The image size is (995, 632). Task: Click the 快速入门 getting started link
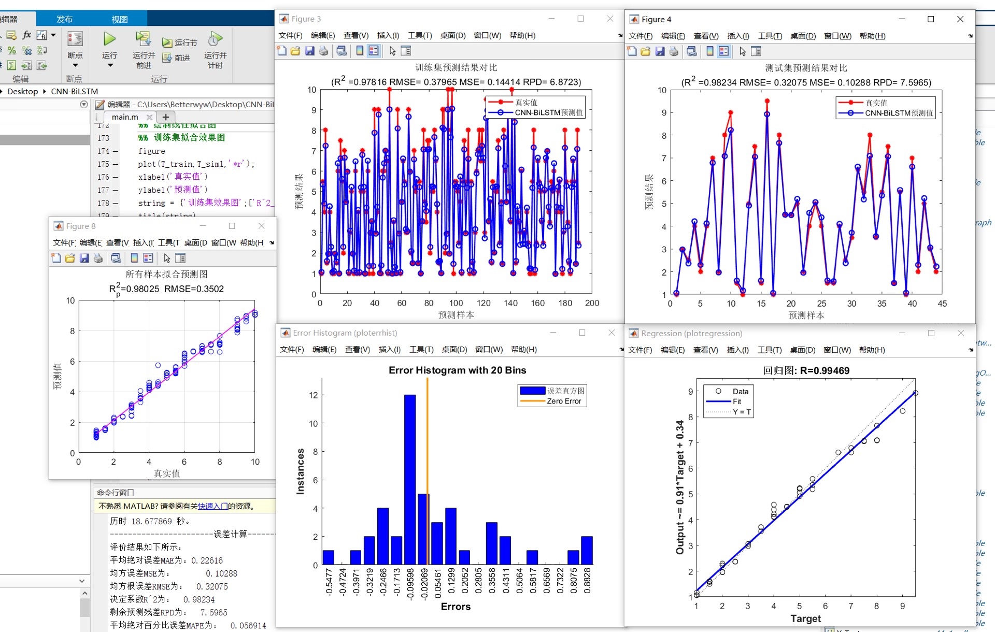click(x=212, y=506)
